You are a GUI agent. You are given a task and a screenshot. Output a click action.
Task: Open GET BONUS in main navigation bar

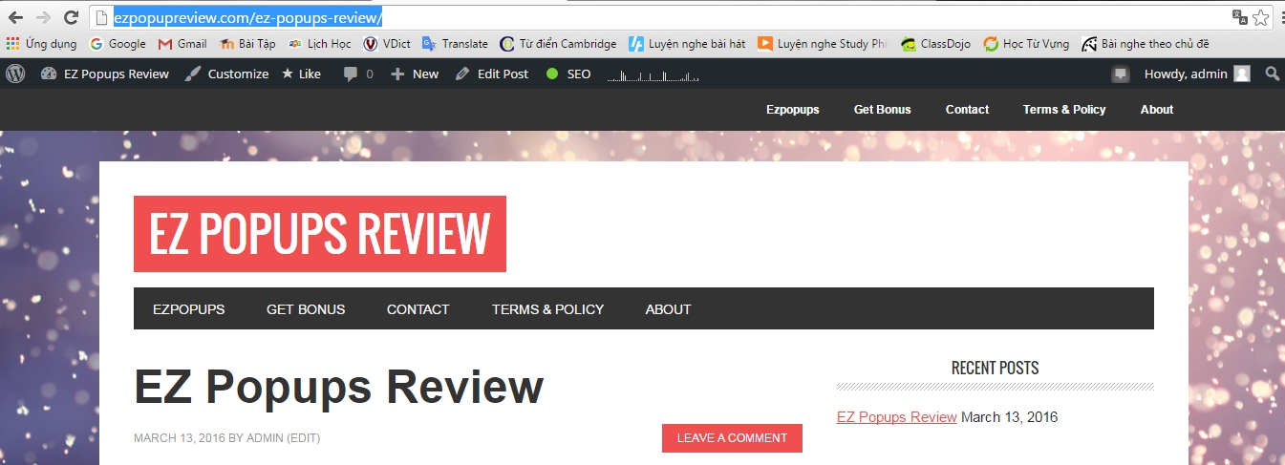[x=306, y=309]
